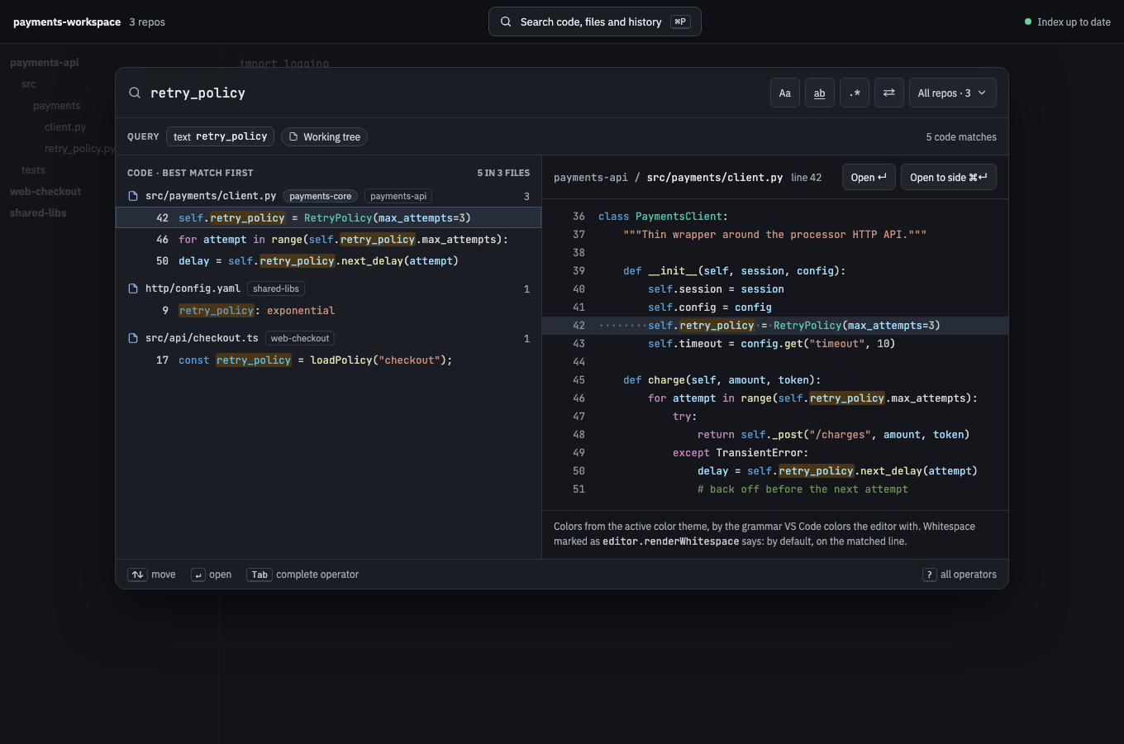Click the payments-core tag
Image resolution: width=1124 pixels, height=744 pixels.
[321, 196]
